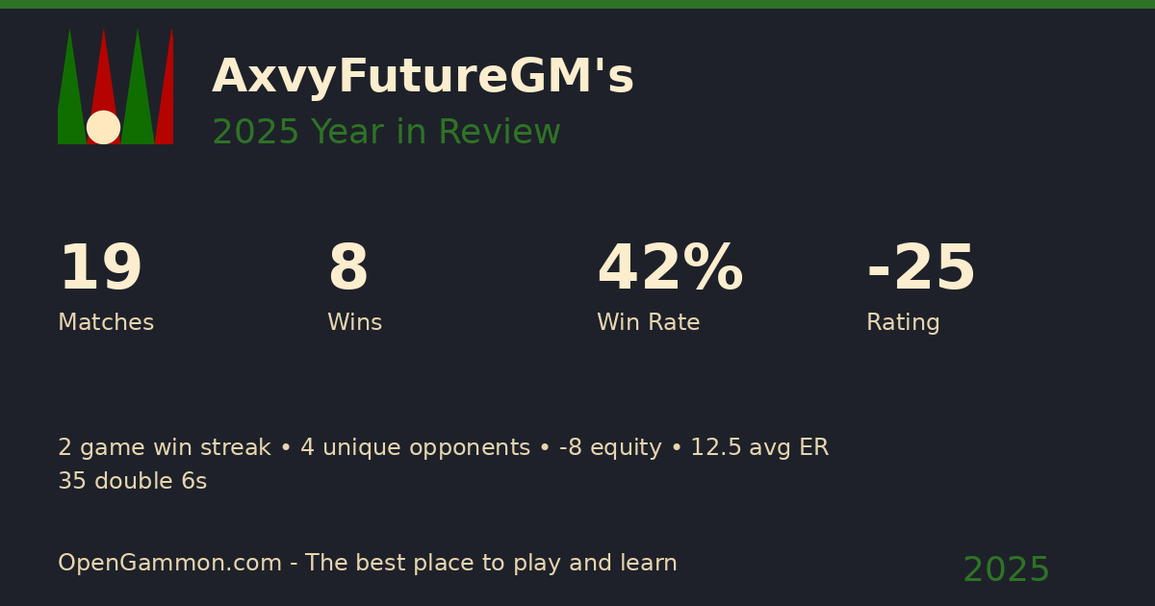
Task: Click the 35 double 6s line
Action: (x=132, y=482)
